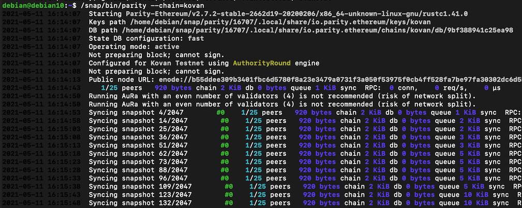Click '5 KiB' sync value on the 88/2047 row
Viewport: 522px width, 208px height.
pyautogui.click(x=470, y=170)
